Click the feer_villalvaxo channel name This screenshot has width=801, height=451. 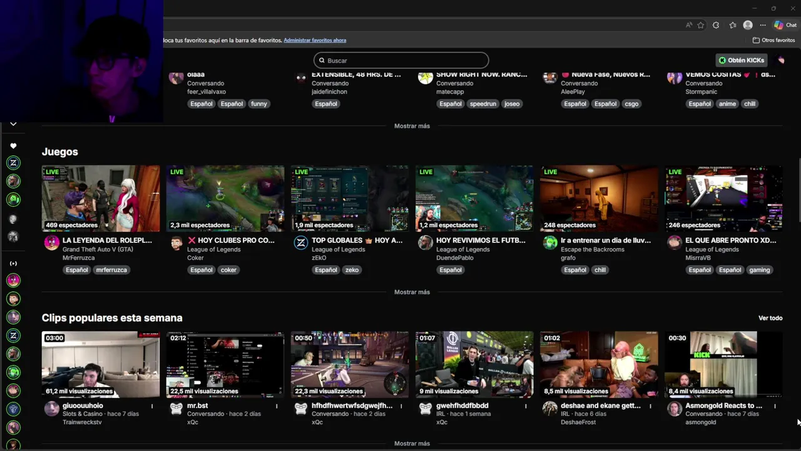207,91
